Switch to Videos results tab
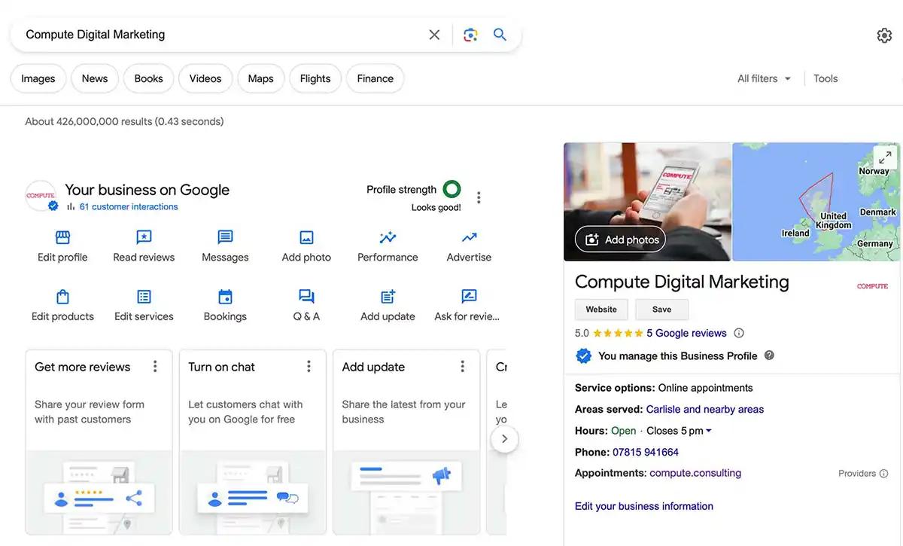Viewport: 903px width, 546px height. (205, 78)
